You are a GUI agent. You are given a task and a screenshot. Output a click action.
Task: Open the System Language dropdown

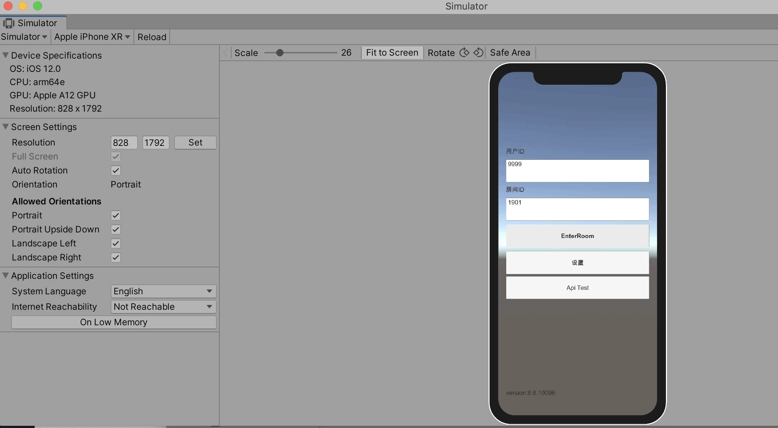coord(163,291)
